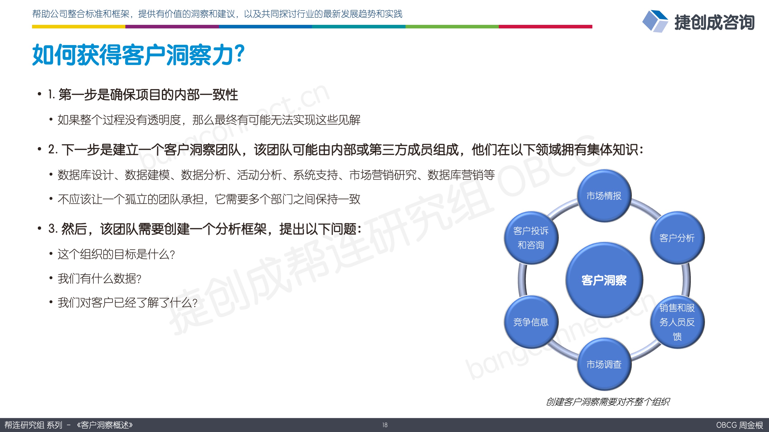This screenshot has height=432, width=769.
Task: Click the 捷创成咨询 company name text
Action: pyautogui.click(x=714, y=22)
